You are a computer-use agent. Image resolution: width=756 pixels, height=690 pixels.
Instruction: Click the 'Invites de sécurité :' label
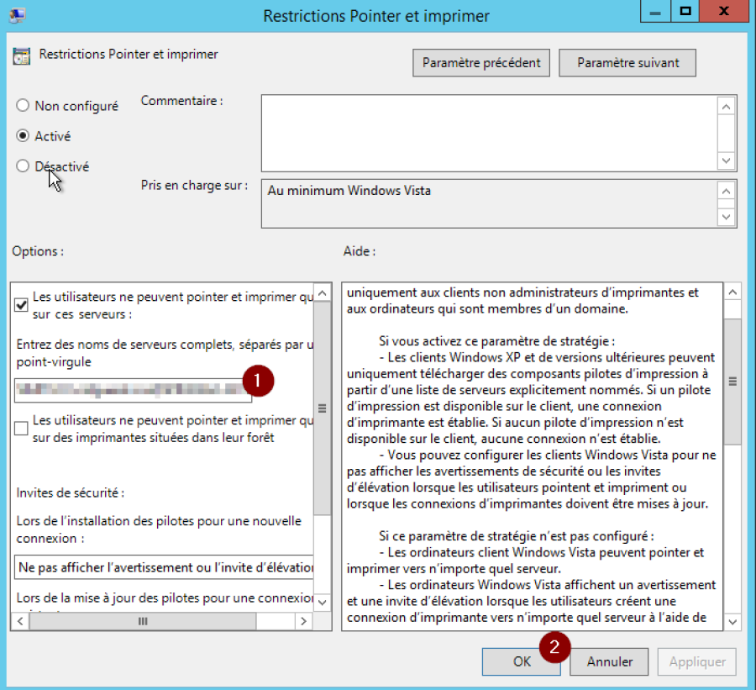tap(71, 492)
